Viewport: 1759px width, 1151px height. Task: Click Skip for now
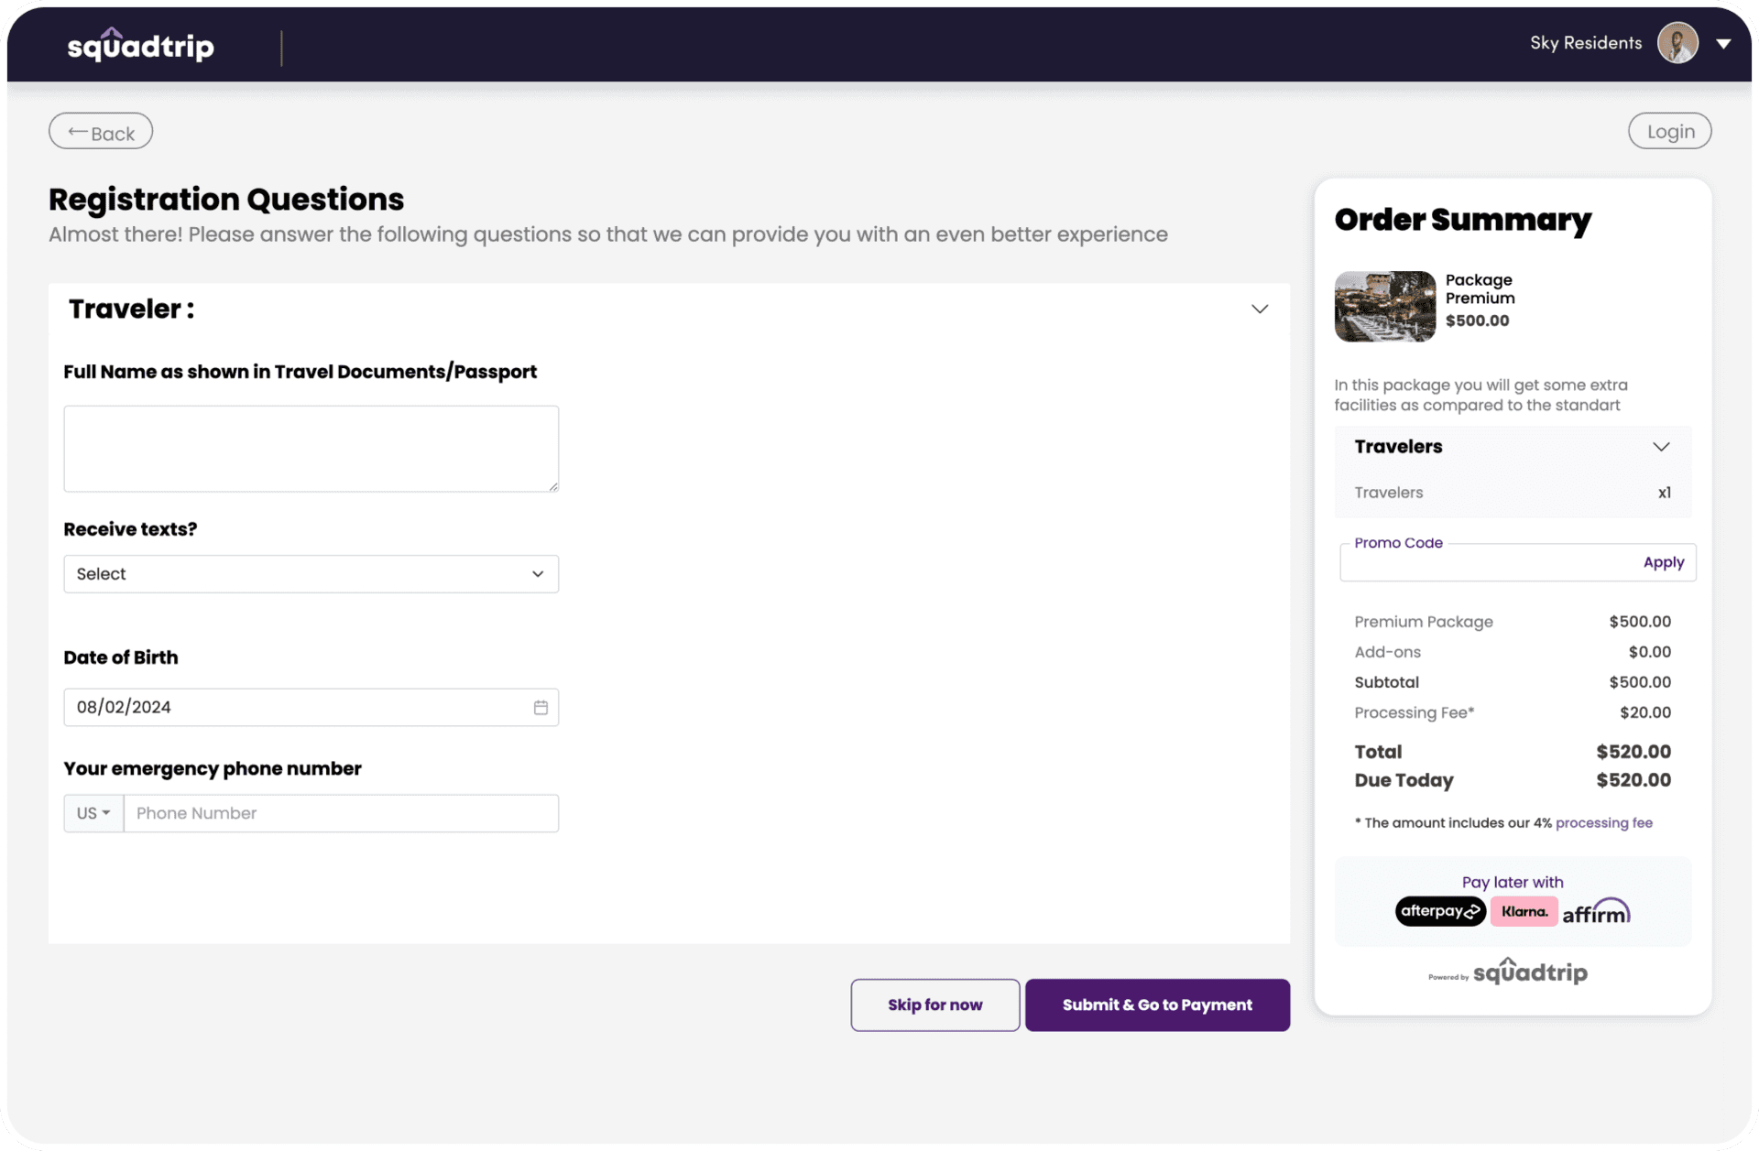pos(934,1004)
